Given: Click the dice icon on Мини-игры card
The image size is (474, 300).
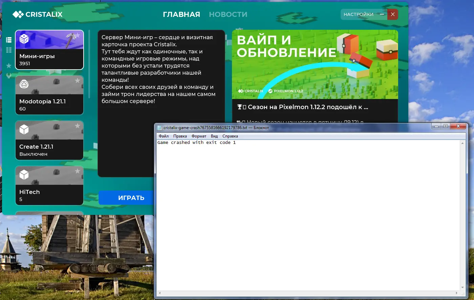Looking at the screenshot, I should (x=24, y=39).
